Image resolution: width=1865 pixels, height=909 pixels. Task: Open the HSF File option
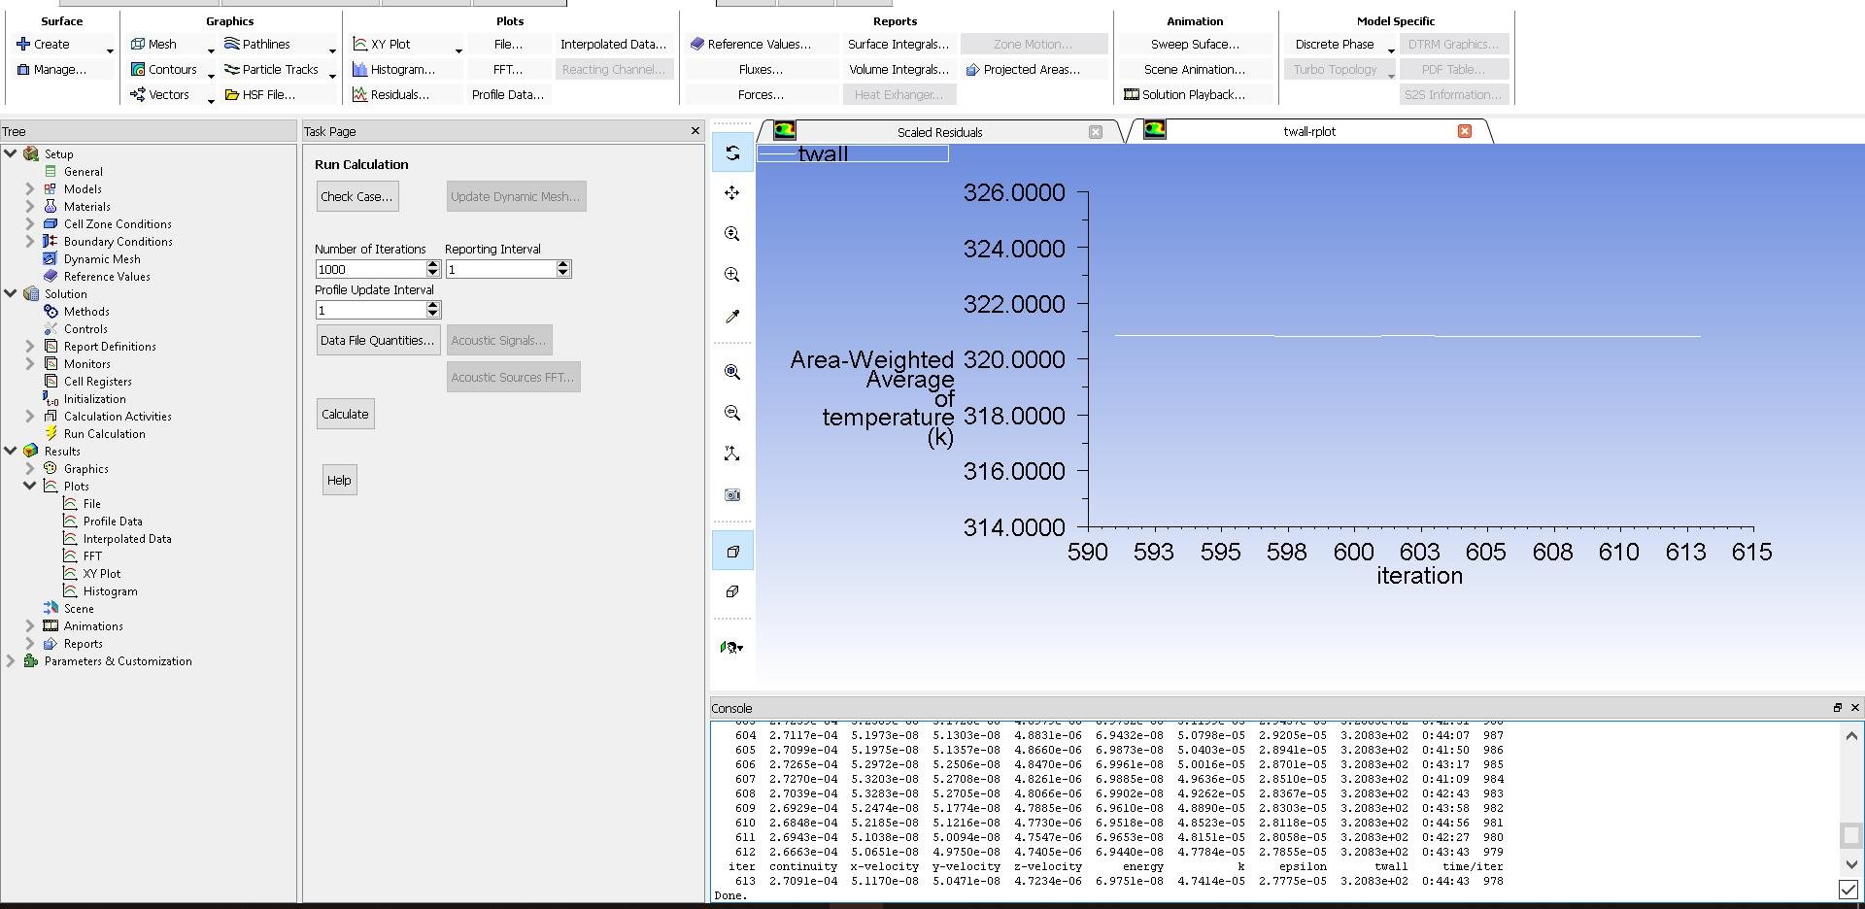pos(260,94)
